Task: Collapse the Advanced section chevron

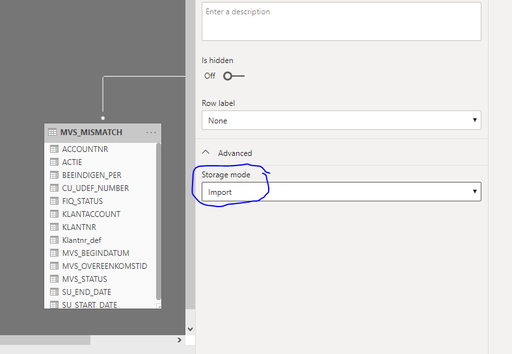Action: coord(206,152)
